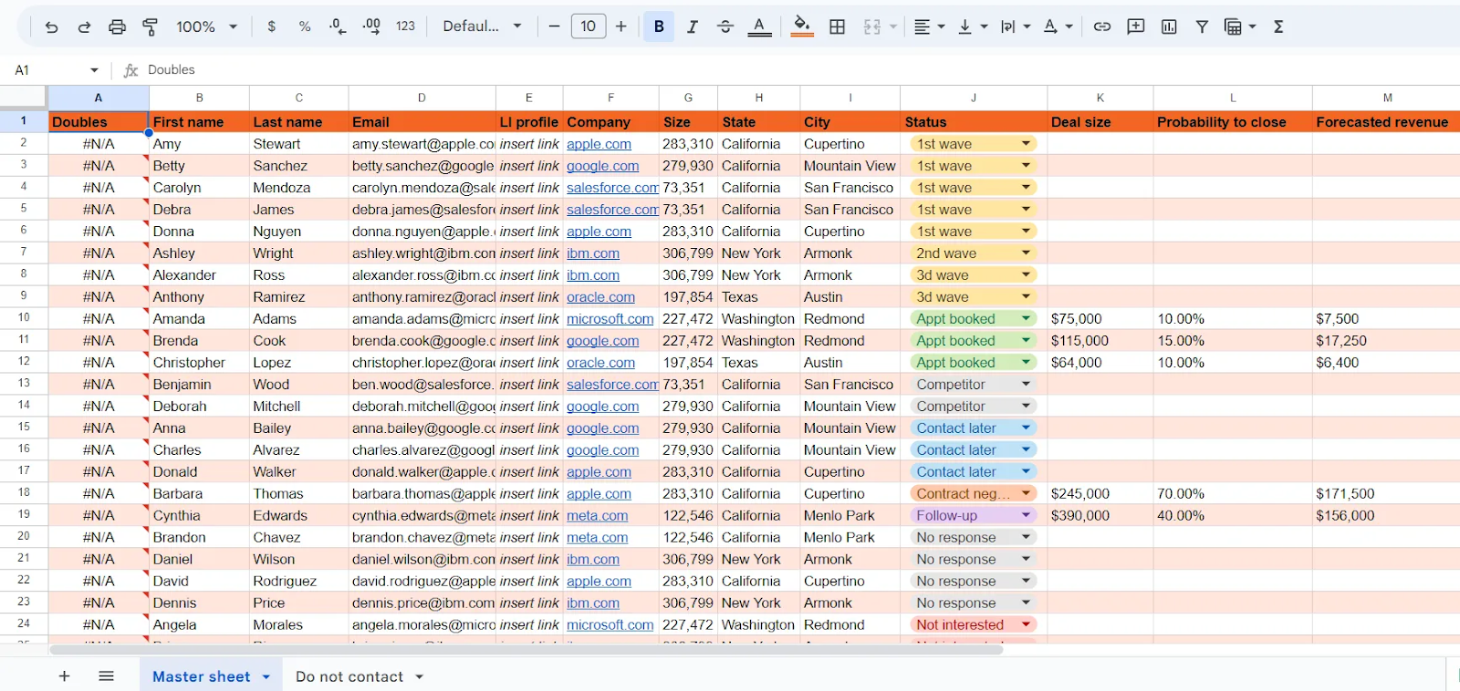
Task: Open apple.com link in Amy's row
Action: pos(599,144)
